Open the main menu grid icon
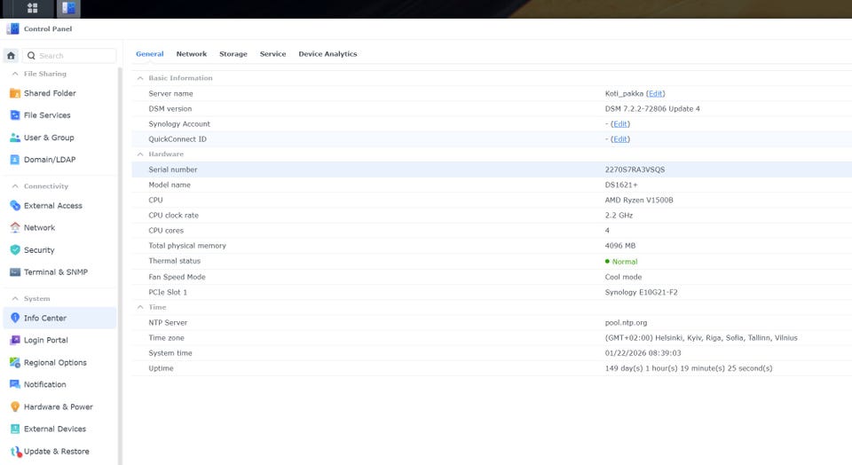The image size is (852, 465). 33,8
